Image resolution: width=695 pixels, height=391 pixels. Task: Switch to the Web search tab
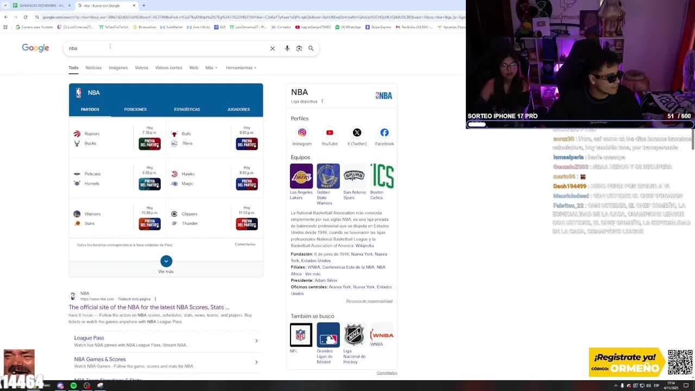(193, 68)
